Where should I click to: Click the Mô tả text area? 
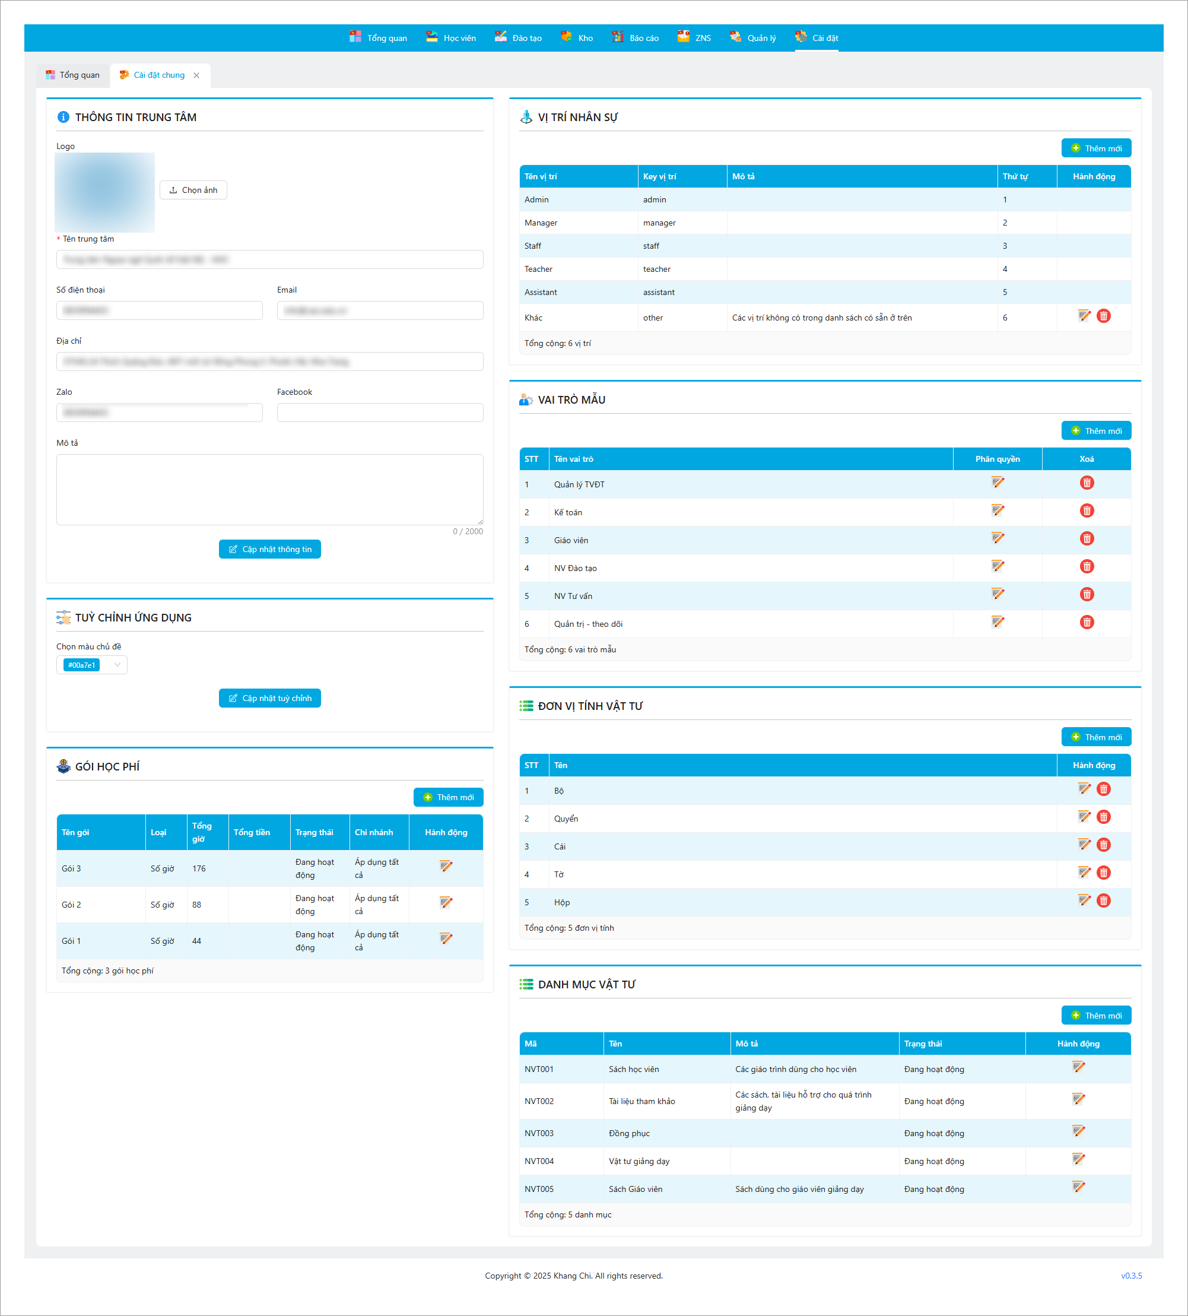click(x=269, y=490)
